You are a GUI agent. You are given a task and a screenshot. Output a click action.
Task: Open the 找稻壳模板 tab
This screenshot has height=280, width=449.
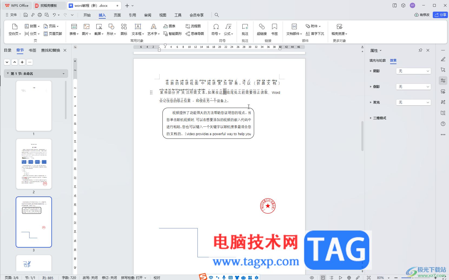click(x=49, y=5)
